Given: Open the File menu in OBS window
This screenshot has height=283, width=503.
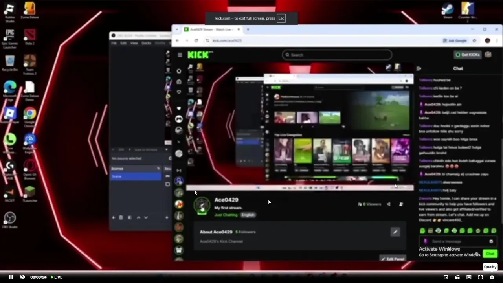Looking at the screenshot, I should [114, 43].
